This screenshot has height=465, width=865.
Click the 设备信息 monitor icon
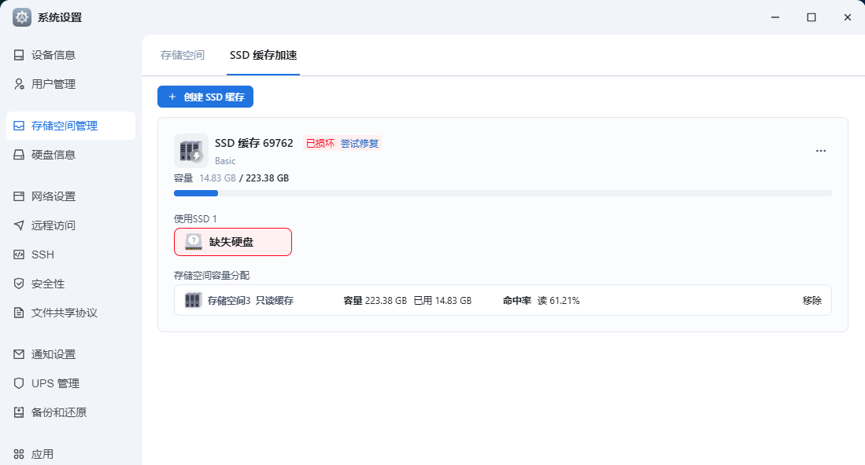19,55
